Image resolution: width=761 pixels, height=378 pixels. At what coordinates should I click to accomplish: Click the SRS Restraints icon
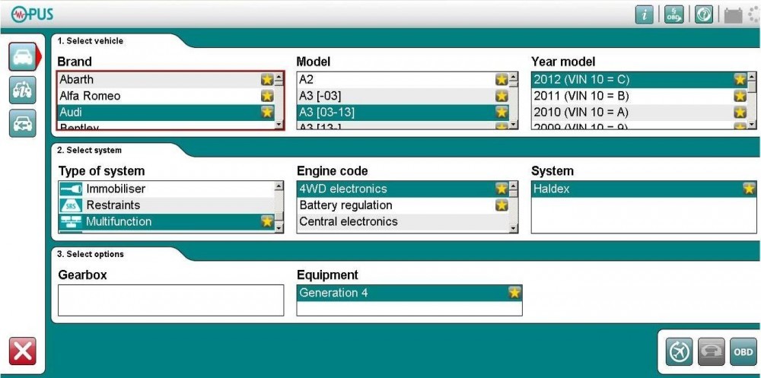pos(71,205)
